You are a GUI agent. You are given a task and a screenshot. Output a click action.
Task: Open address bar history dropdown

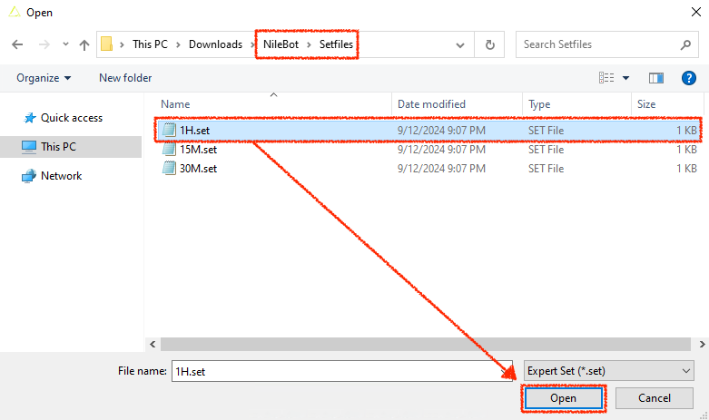tap(460, 44)
